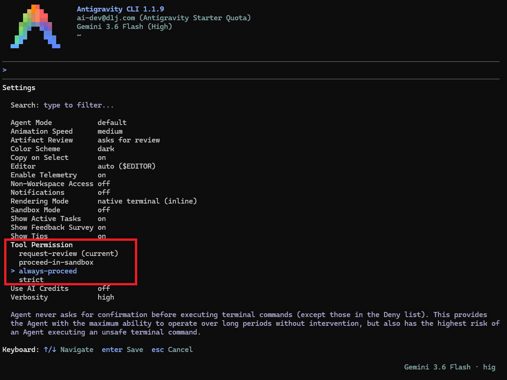Click the 'auto ($EDITOR)' value
507x380 pixels.
pyautogui.click(x=127, y=166)
